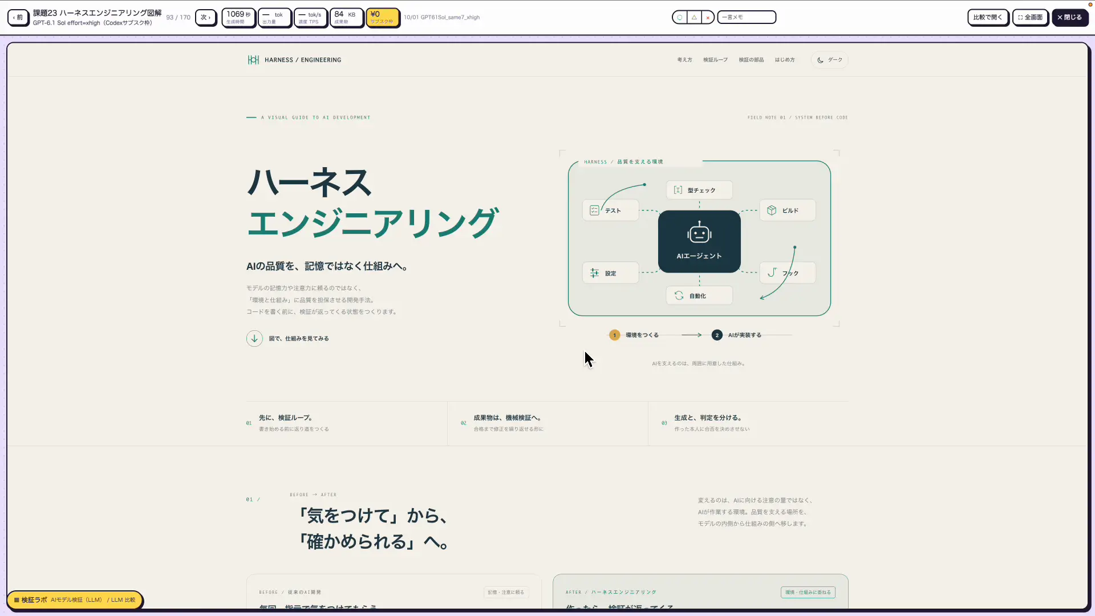Click the 1069 秒 generation time badge
This screenshot has width=1095, height=616.
238,17
